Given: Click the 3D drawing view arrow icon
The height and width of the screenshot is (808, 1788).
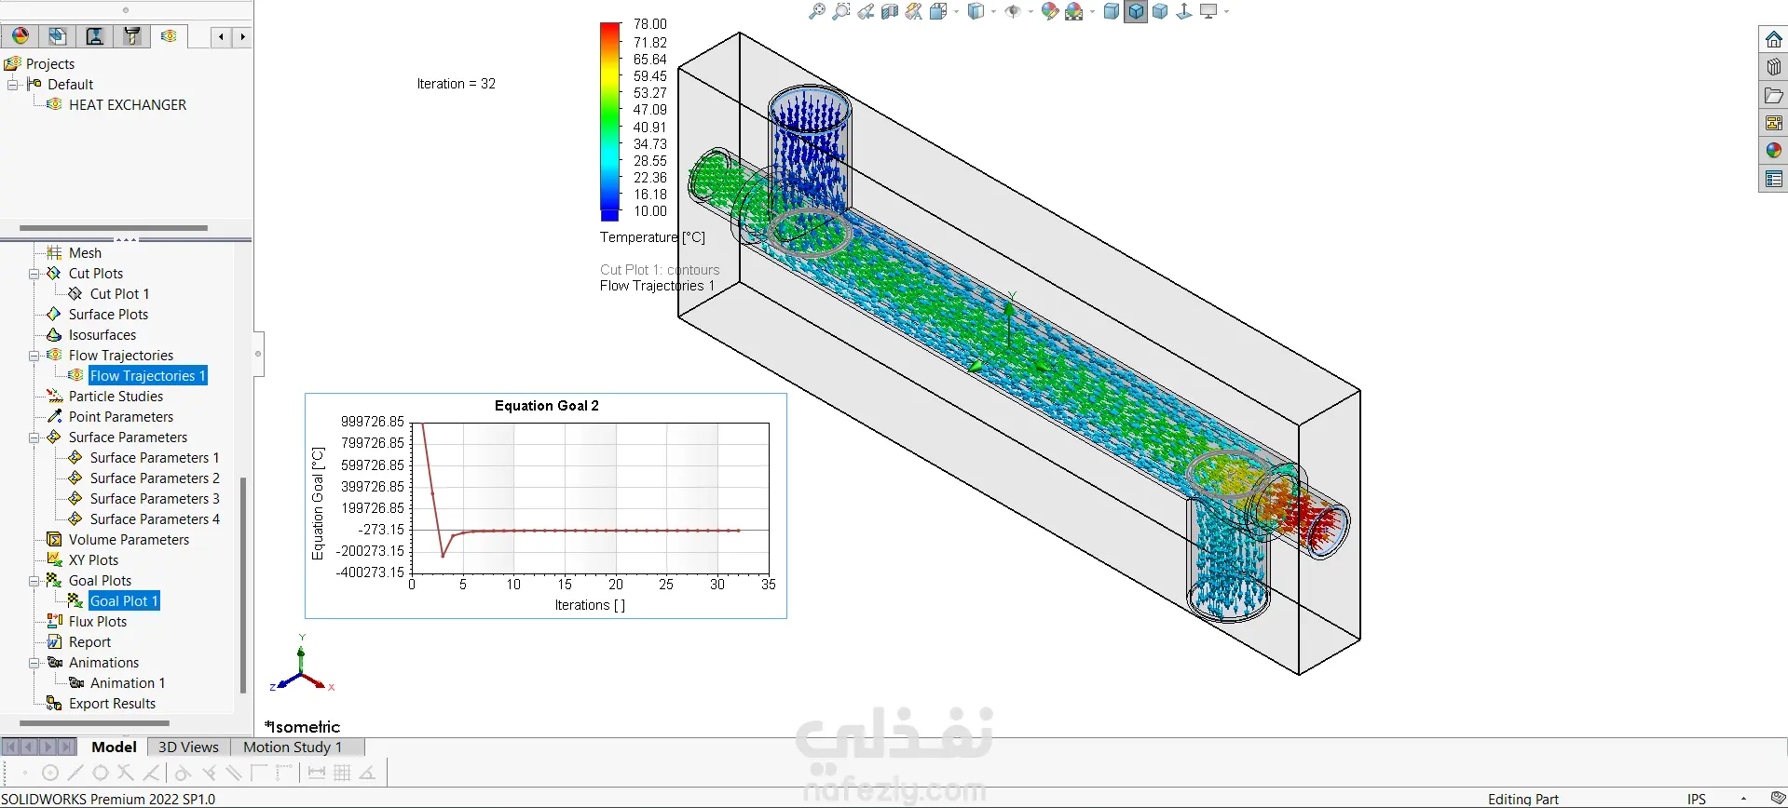Looking at the screenshot, I should pos(1184,11).
